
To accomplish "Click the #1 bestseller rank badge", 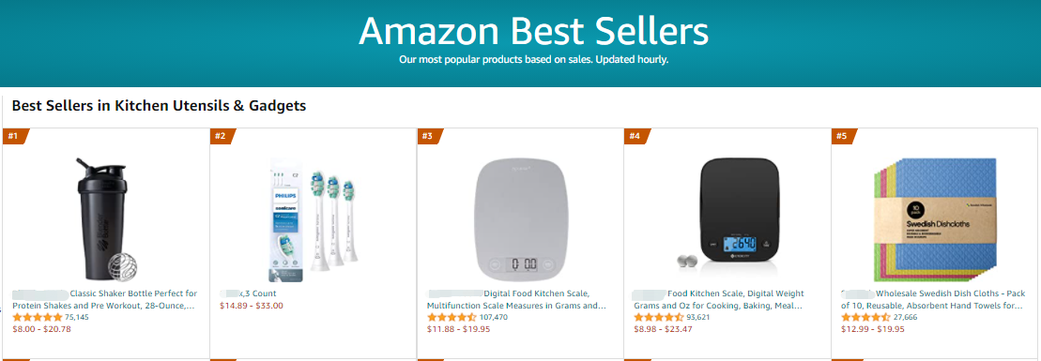I will click(x=16, y=136).
